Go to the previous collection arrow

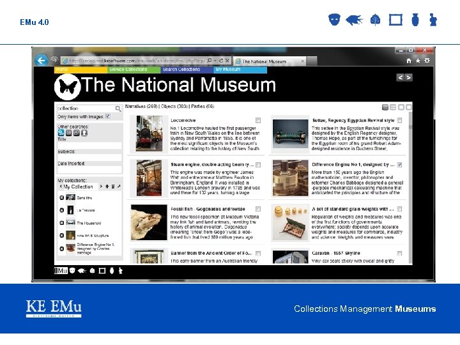pyautogui.click(x=61, y=187)
